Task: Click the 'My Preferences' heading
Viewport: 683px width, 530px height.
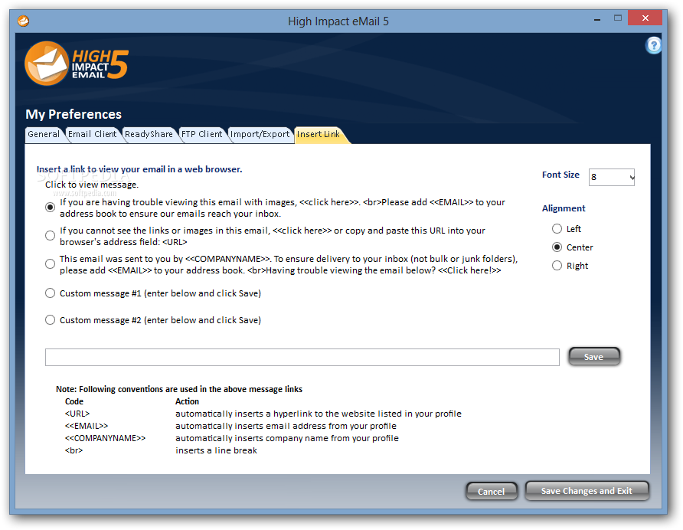Action: [x=74, y=114]
